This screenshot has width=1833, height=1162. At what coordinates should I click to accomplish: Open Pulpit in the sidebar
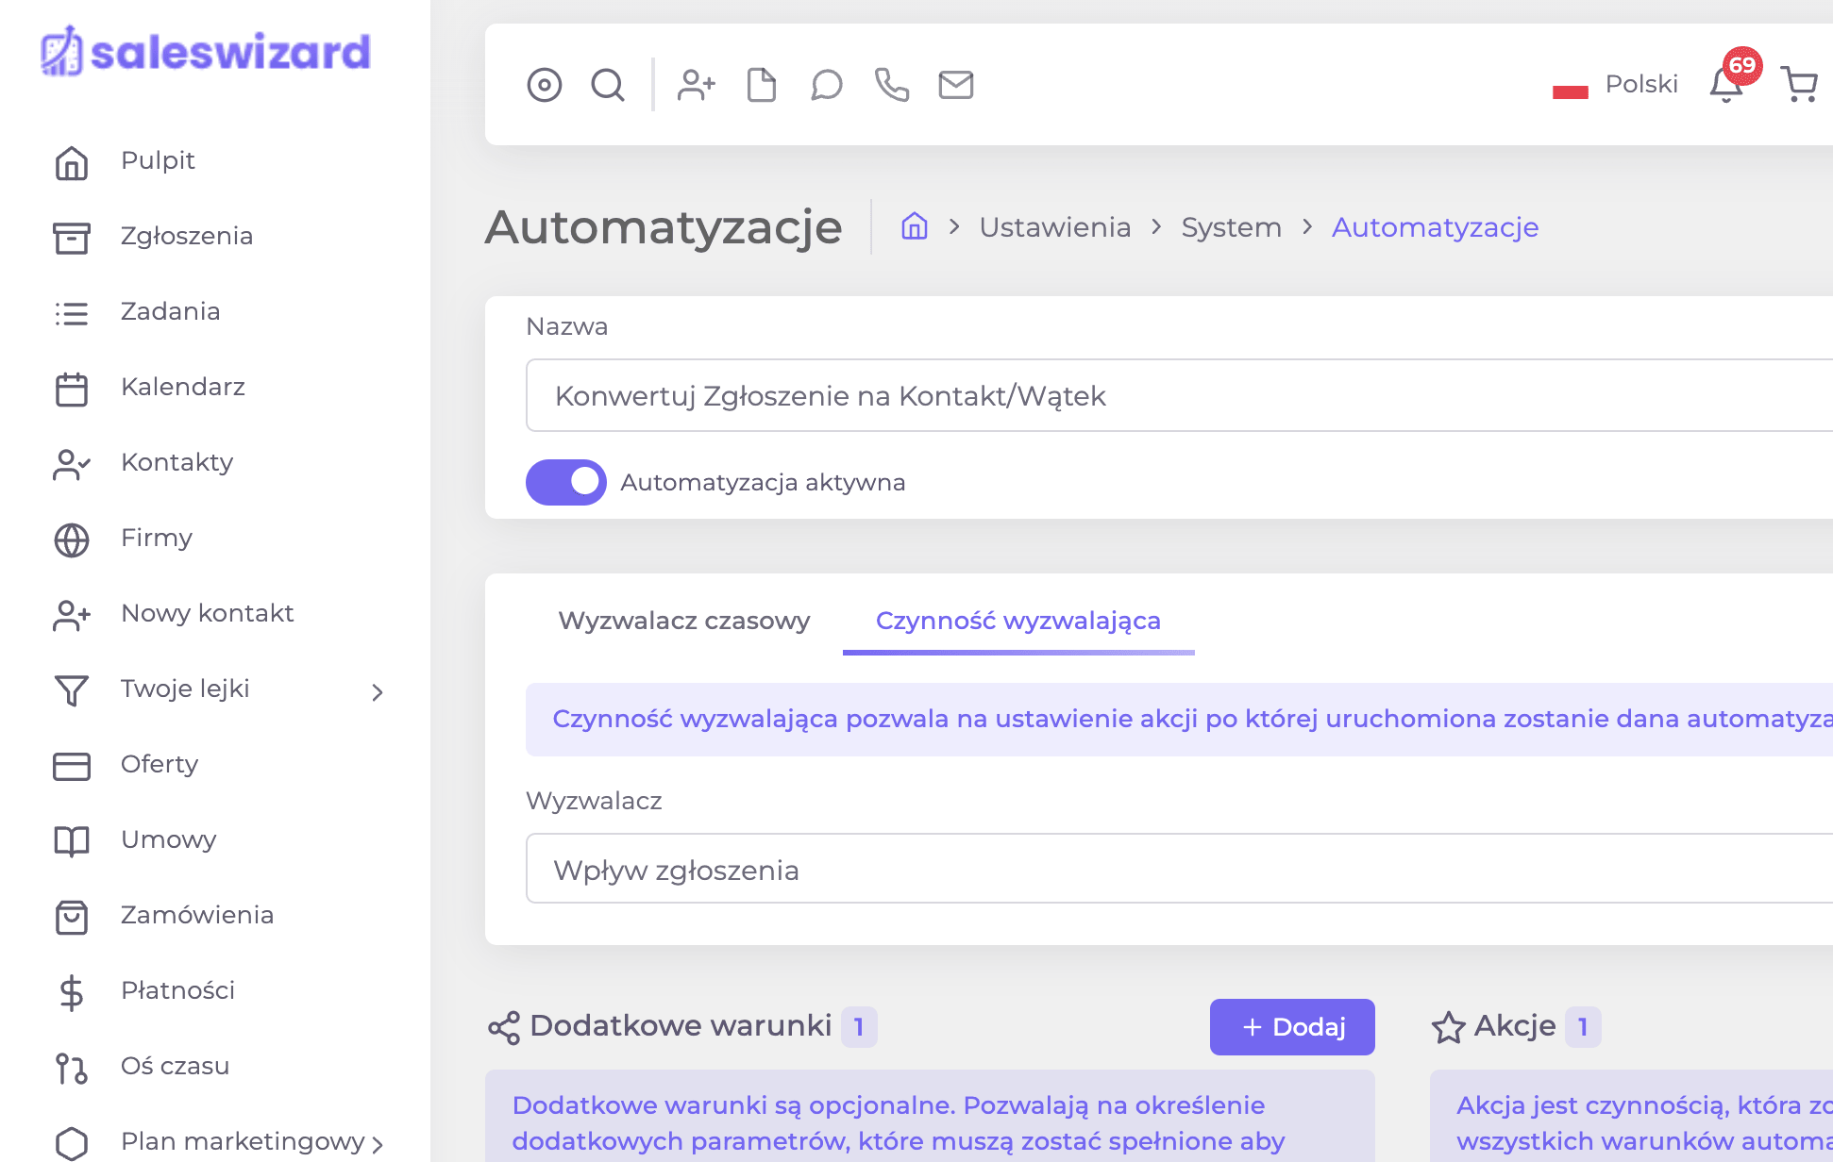tap(158, 160)
